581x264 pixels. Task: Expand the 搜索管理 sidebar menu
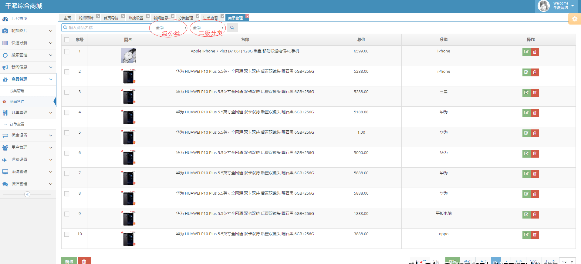point(28,55)
